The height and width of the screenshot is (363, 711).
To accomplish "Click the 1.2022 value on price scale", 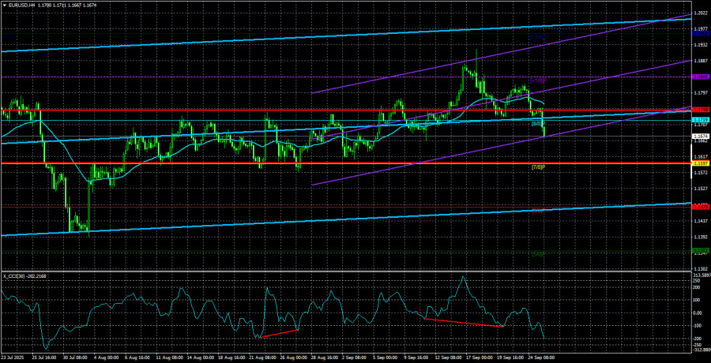I will pyautogui.click(x=700, y=13).
